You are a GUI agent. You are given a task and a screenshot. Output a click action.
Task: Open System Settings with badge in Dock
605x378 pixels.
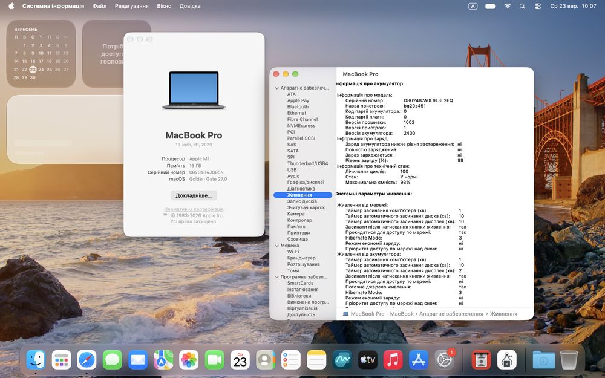445,360
